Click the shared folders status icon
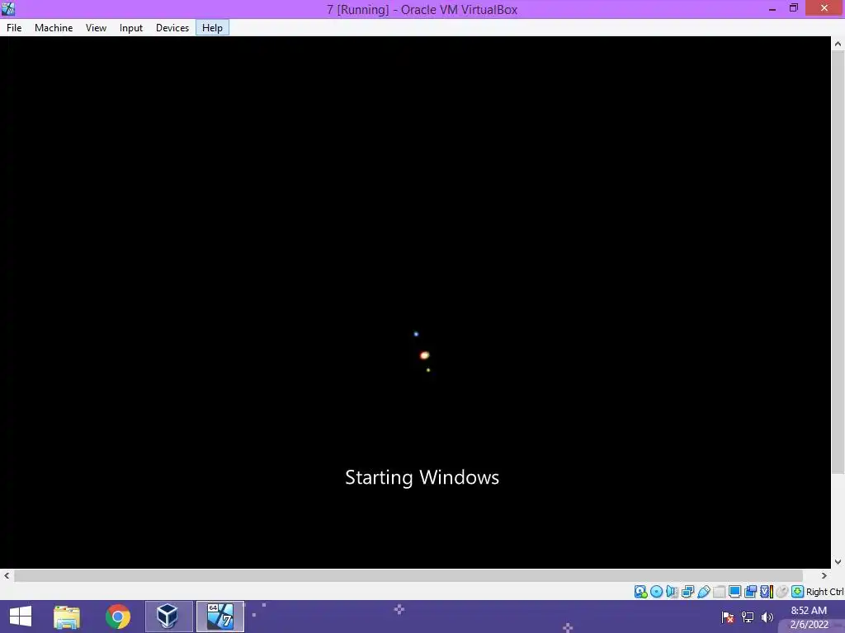845x633 pixels. click(x=719, y=592)
